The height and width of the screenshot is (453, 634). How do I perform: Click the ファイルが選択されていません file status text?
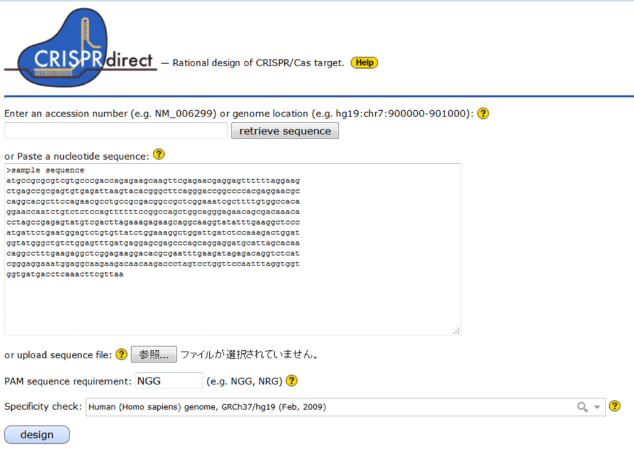[250, 355]
